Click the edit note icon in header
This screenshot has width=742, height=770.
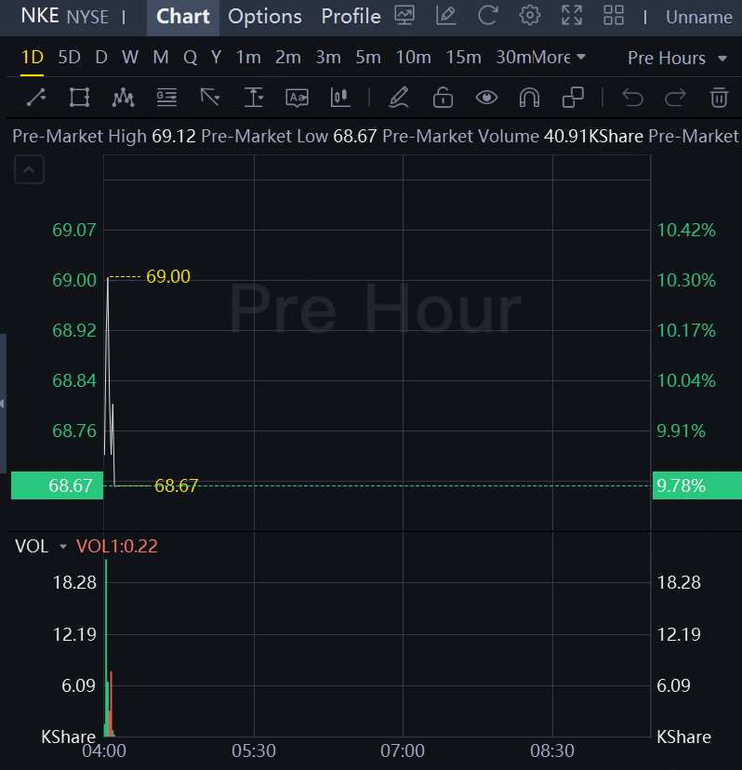(446, 16)
